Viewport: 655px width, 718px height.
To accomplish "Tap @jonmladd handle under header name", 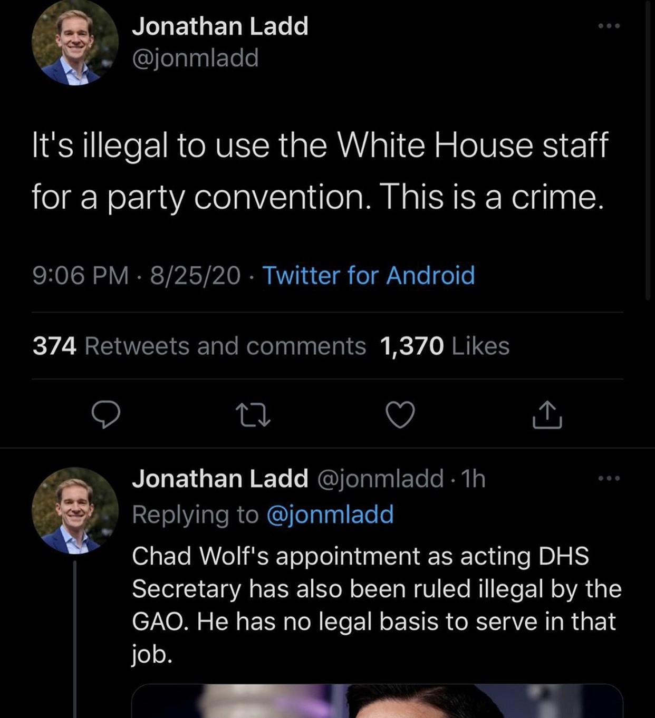I will tap(195, 57).
